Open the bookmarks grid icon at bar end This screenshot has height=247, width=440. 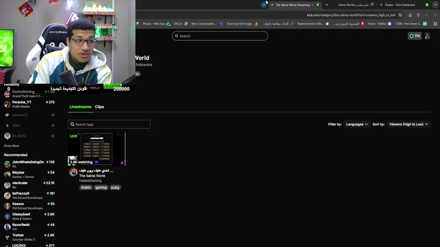click(435, 24)
